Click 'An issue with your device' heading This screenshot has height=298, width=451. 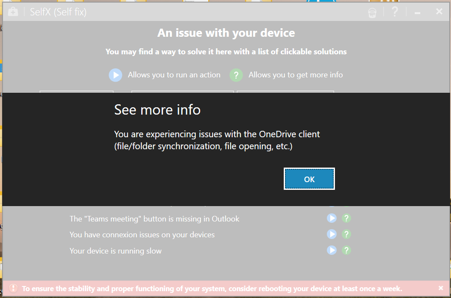click(226, 33)
